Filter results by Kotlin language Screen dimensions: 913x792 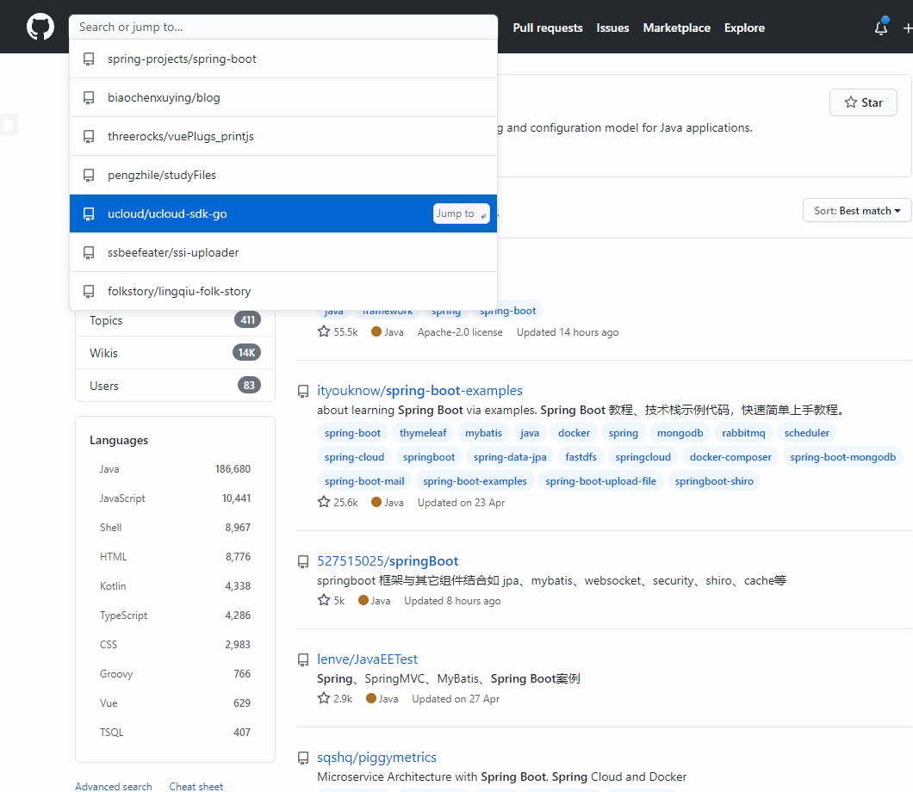pyautogui.click(x=113, y=586)
